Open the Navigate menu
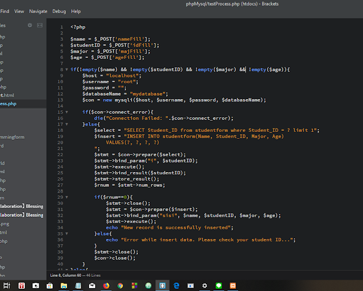363x291 pixels. click(38, 11)
